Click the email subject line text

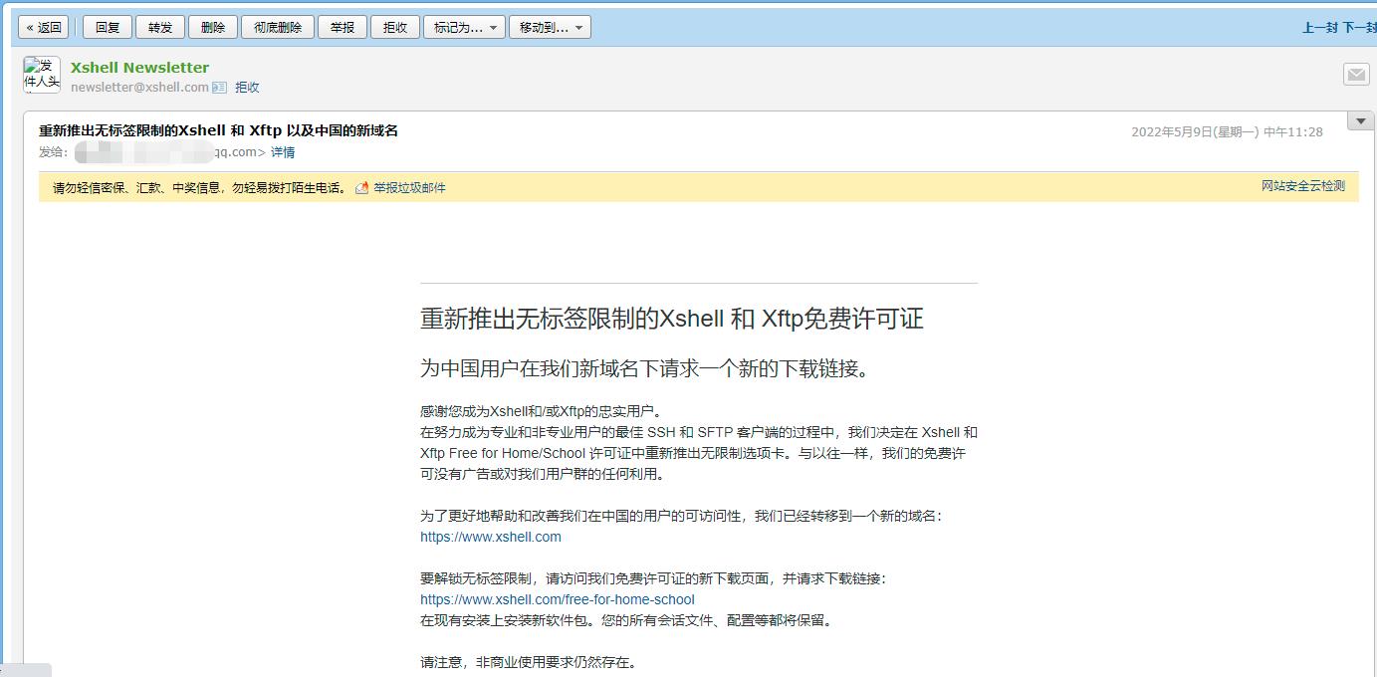tap(218, 130)
